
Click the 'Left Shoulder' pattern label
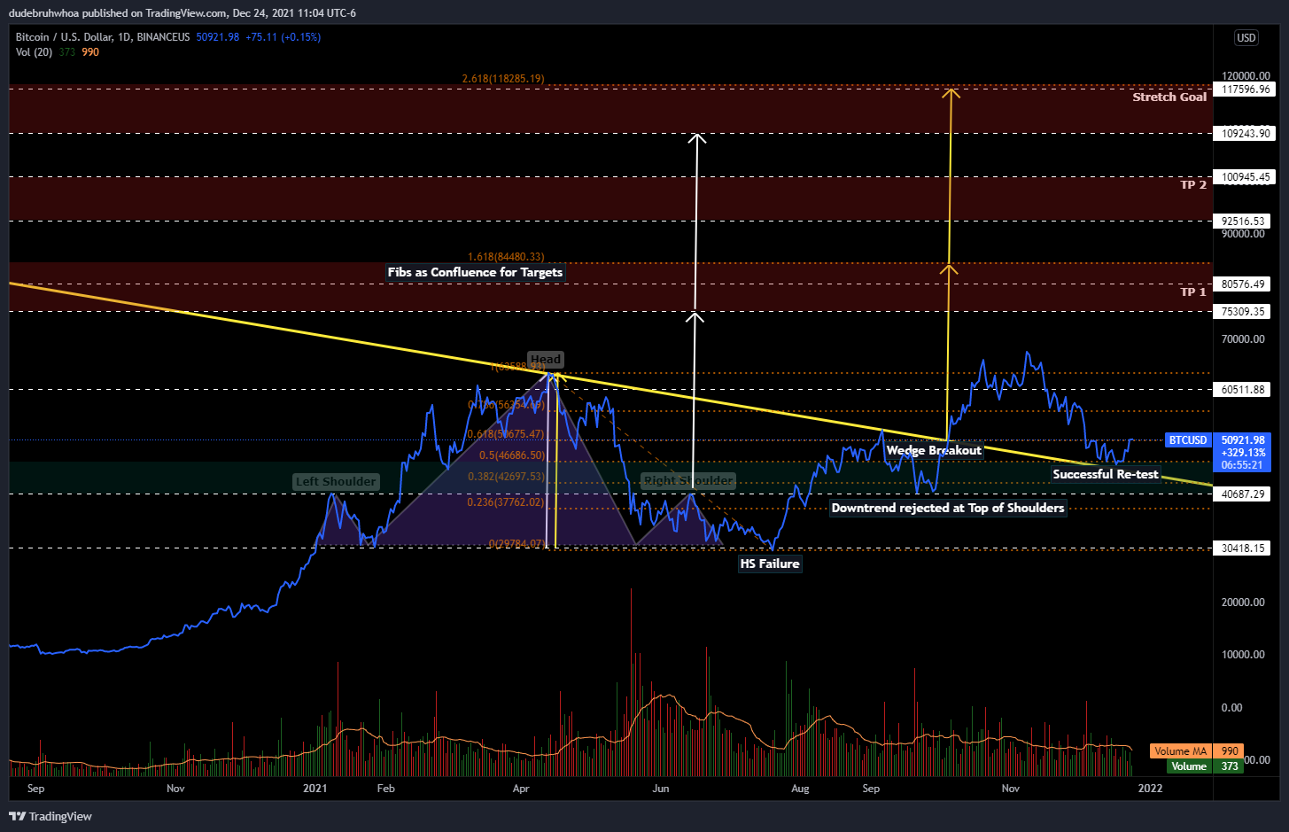pyautogui.click(x=336, y=482)
